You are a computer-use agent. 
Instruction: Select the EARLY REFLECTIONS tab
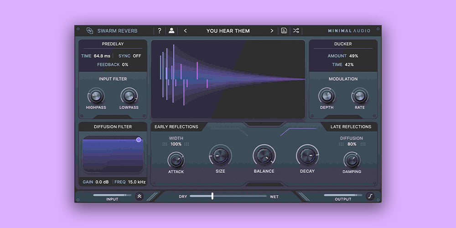point(176,127)
